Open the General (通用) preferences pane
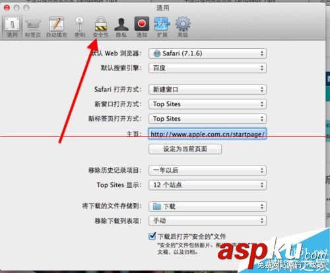The image size is (330, 273). (13, 27)
